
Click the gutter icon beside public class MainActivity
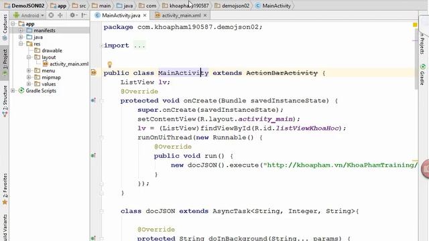94,73
